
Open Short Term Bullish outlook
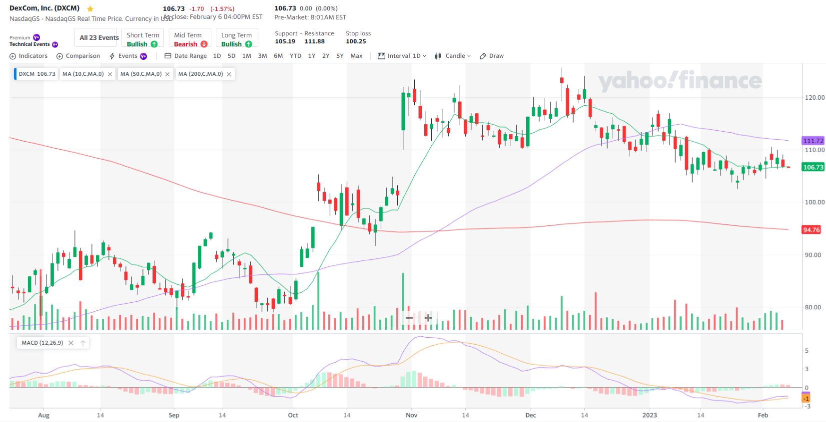click(142, 38)
